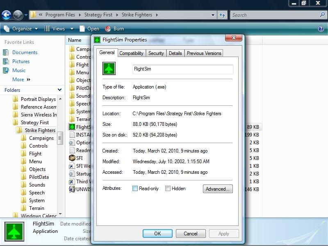Viewport: 328px width, 246px height.
Task: Click the Music icon in Favorite Links
Action: (x=6, y=71)
